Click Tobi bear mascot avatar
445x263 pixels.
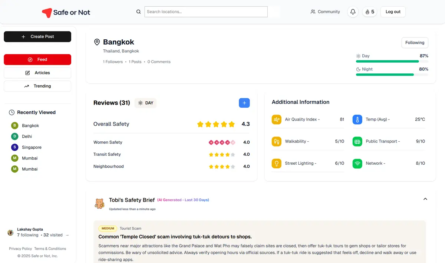[x=99, y=203]
